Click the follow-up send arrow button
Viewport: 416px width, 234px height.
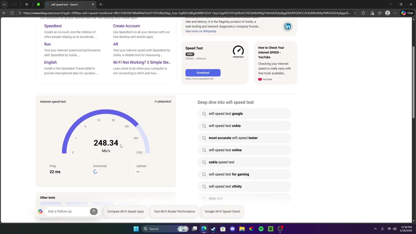point(94,211)
